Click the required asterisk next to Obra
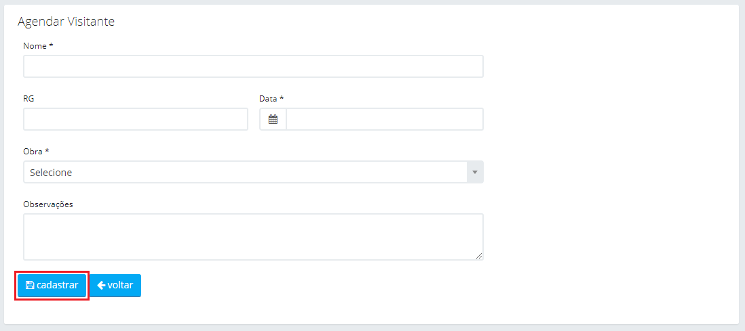 pyautogui.click(x=47, y=150)
